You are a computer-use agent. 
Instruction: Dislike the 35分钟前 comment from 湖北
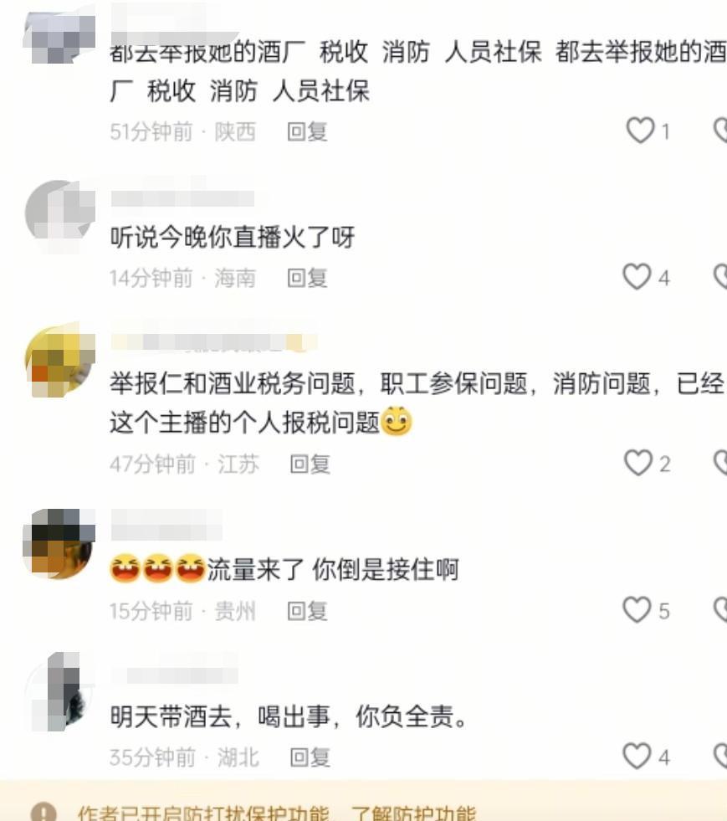click(720, 756)
